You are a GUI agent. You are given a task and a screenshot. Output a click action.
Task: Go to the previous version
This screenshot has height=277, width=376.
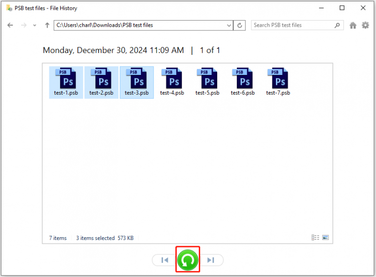pyautogui.click(x=164, y=260)
